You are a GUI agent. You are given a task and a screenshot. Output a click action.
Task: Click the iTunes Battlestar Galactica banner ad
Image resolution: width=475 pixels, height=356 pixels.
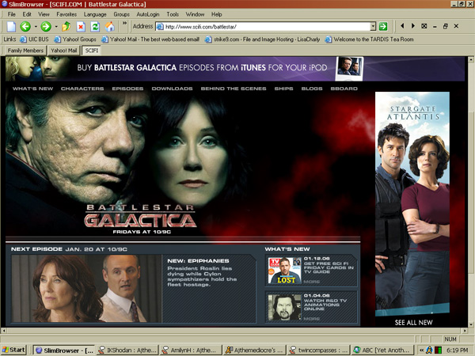point(235,68)
